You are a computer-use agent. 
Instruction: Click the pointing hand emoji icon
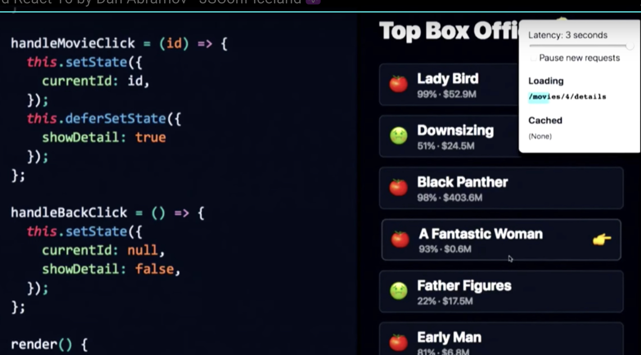[602, 239]
